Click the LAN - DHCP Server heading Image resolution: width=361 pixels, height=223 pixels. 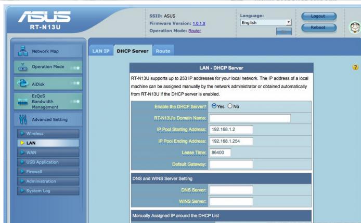[221, 68]
